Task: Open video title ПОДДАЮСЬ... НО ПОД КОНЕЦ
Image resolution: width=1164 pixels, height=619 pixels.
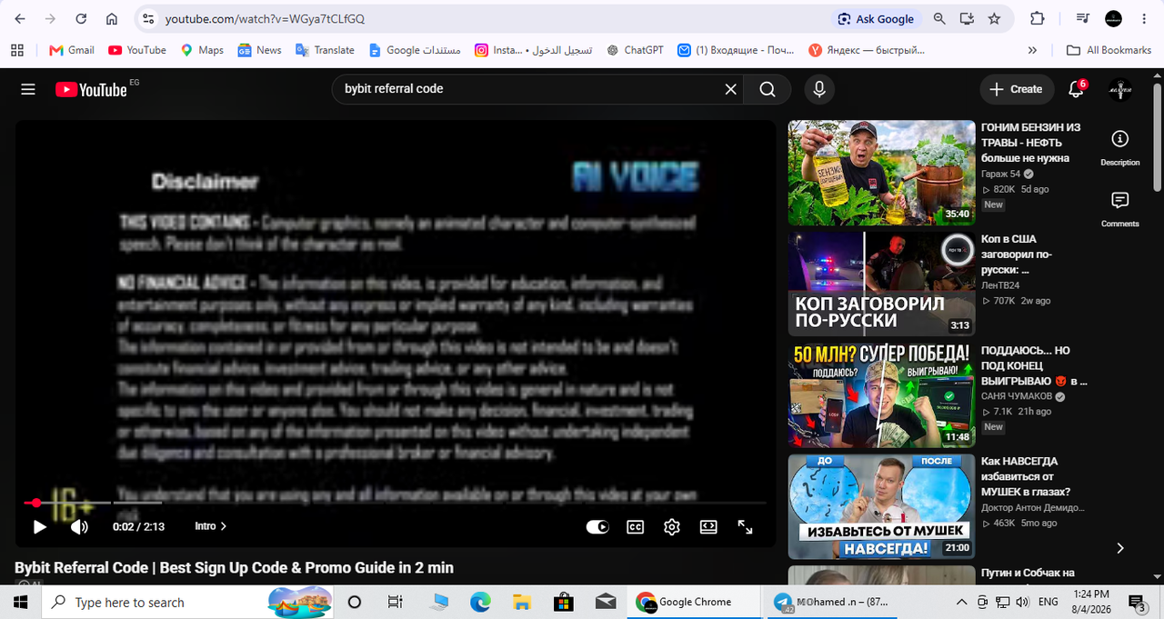Action: [1034, 365]
